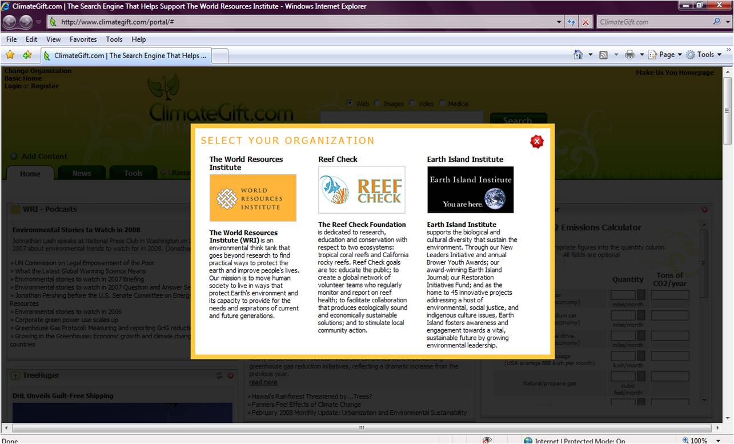Click the Home toolbar icon
The height and width of the screenshot is (444, 734).
tap(578, 55)
